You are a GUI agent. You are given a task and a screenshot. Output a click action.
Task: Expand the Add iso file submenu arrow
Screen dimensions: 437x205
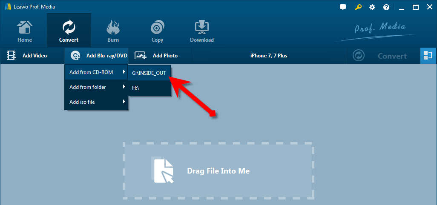124,102
